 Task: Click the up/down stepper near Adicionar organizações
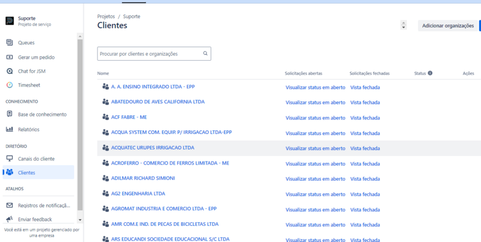coord(403,25)
